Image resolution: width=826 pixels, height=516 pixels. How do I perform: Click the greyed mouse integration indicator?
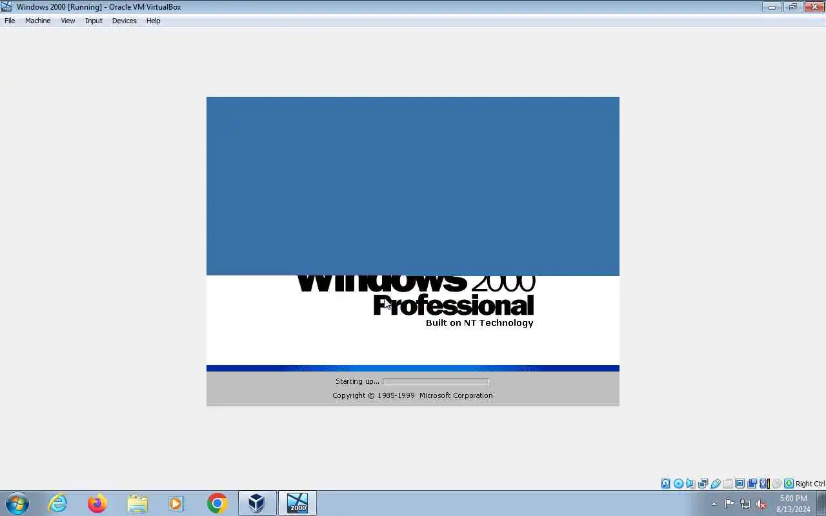(776, 484)
